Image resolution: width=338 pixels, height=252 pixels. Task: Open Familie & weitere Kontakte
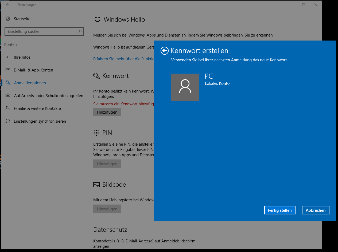pos(33,109)
